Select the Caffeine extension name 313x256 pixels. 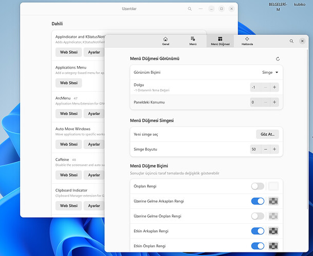pos(62,160)
